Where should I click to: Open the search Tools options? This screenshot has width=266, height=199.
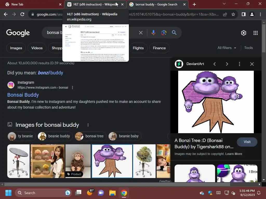click(x=248, y=48)
